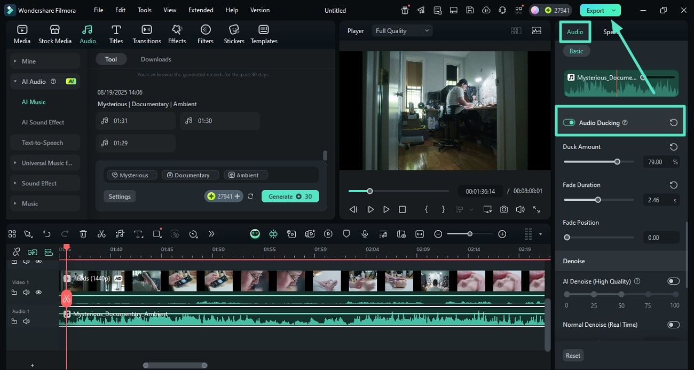The height and width of the screenshot is (370, 694).
Task: Open the Media panel
Action: tap(22, 34)
